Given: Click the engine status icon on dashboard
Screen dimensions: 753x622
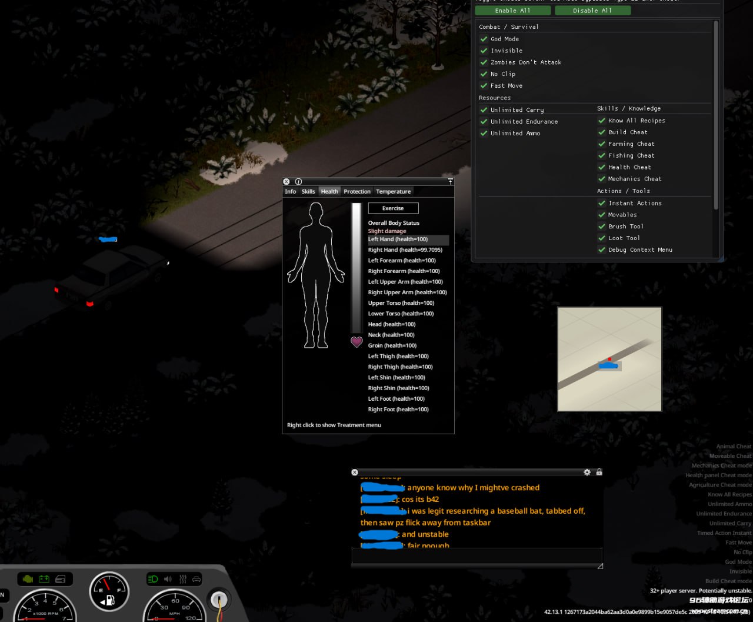Looking at the screenshot, I should [x=27, y=579].
